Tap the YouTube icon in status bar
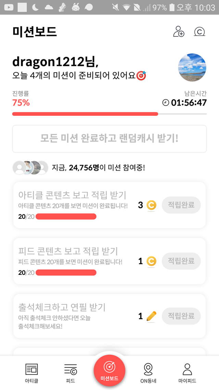This screenshot has width=219, height=390. pyautogui.click(x=9, y=7)
